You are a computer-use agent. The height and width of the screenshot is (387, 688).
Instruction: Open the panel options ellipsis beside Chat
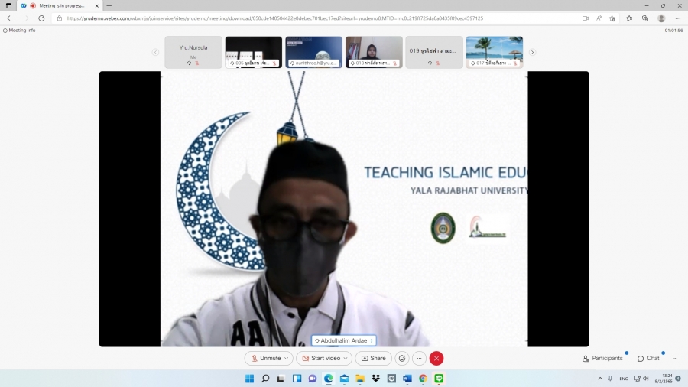pyautogui.click(x=677, y=358)
